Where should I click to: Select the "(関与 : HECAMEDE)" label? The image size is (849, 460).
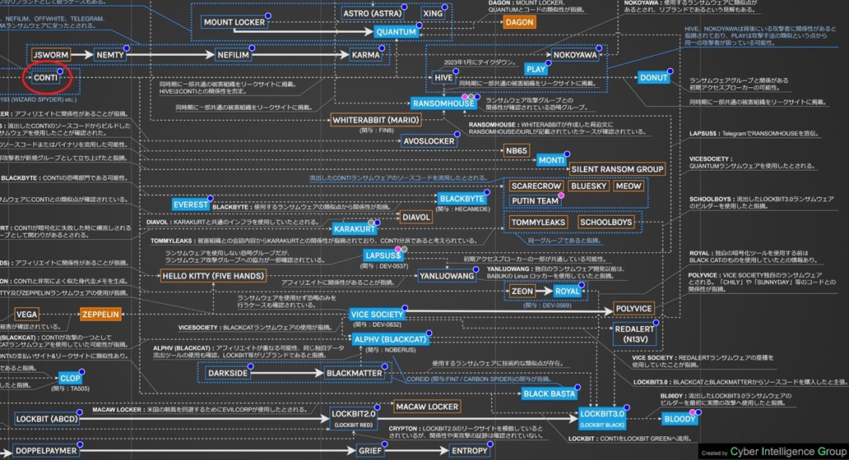[x=462, y=209]
